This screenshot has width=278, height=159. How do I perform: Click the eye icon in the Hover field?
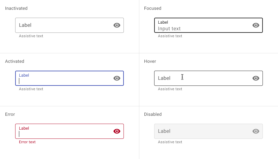pos(256,78)
